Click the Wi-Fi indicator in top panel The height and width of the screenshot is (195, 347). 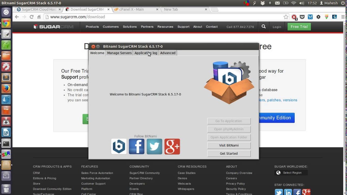(x=294, y=3)
